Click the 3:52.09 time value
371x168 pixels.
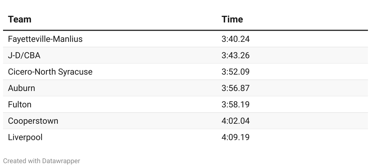point(236,72)
